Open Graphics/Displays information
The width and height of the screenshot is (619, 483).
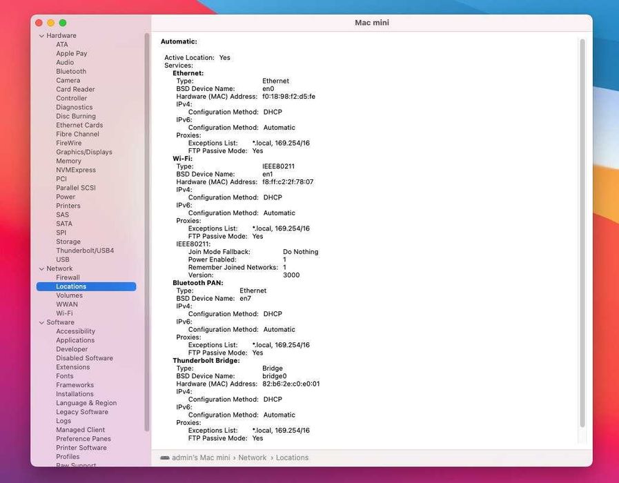click(84, 152)
